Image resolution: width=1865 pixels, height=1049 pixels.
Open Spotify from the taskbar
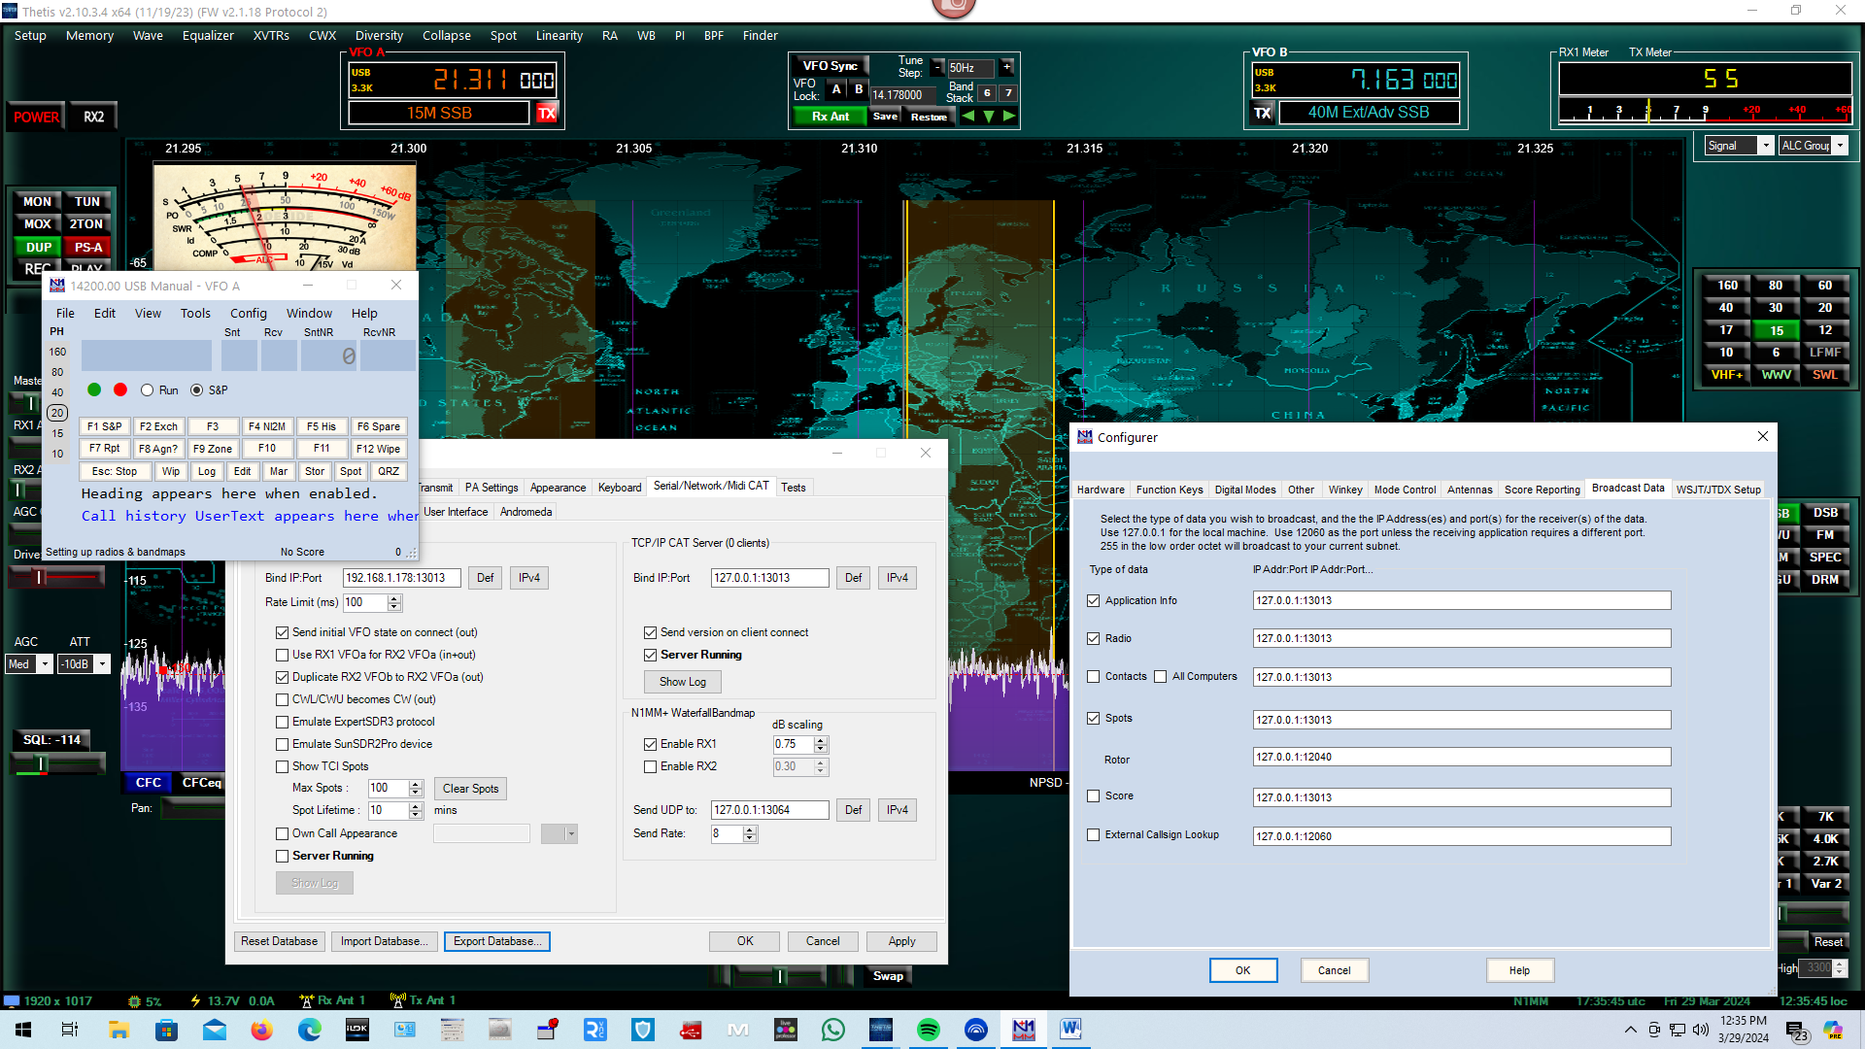point(929,1030)
